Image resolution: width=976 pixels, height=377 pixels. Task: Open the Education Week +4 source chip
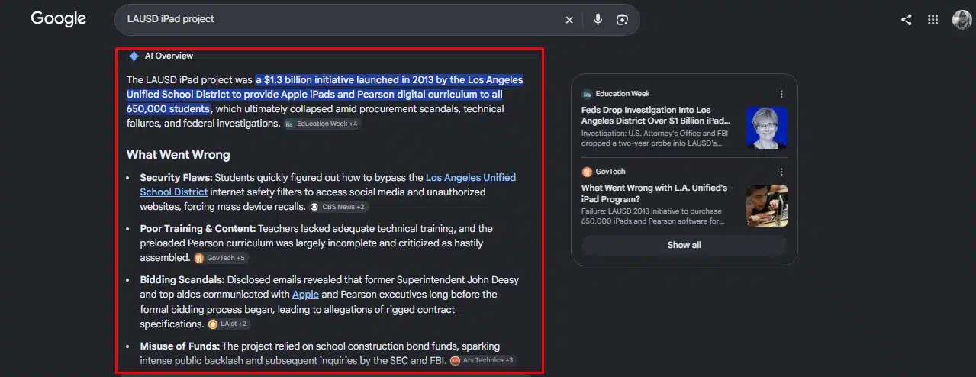pos(321,124)
